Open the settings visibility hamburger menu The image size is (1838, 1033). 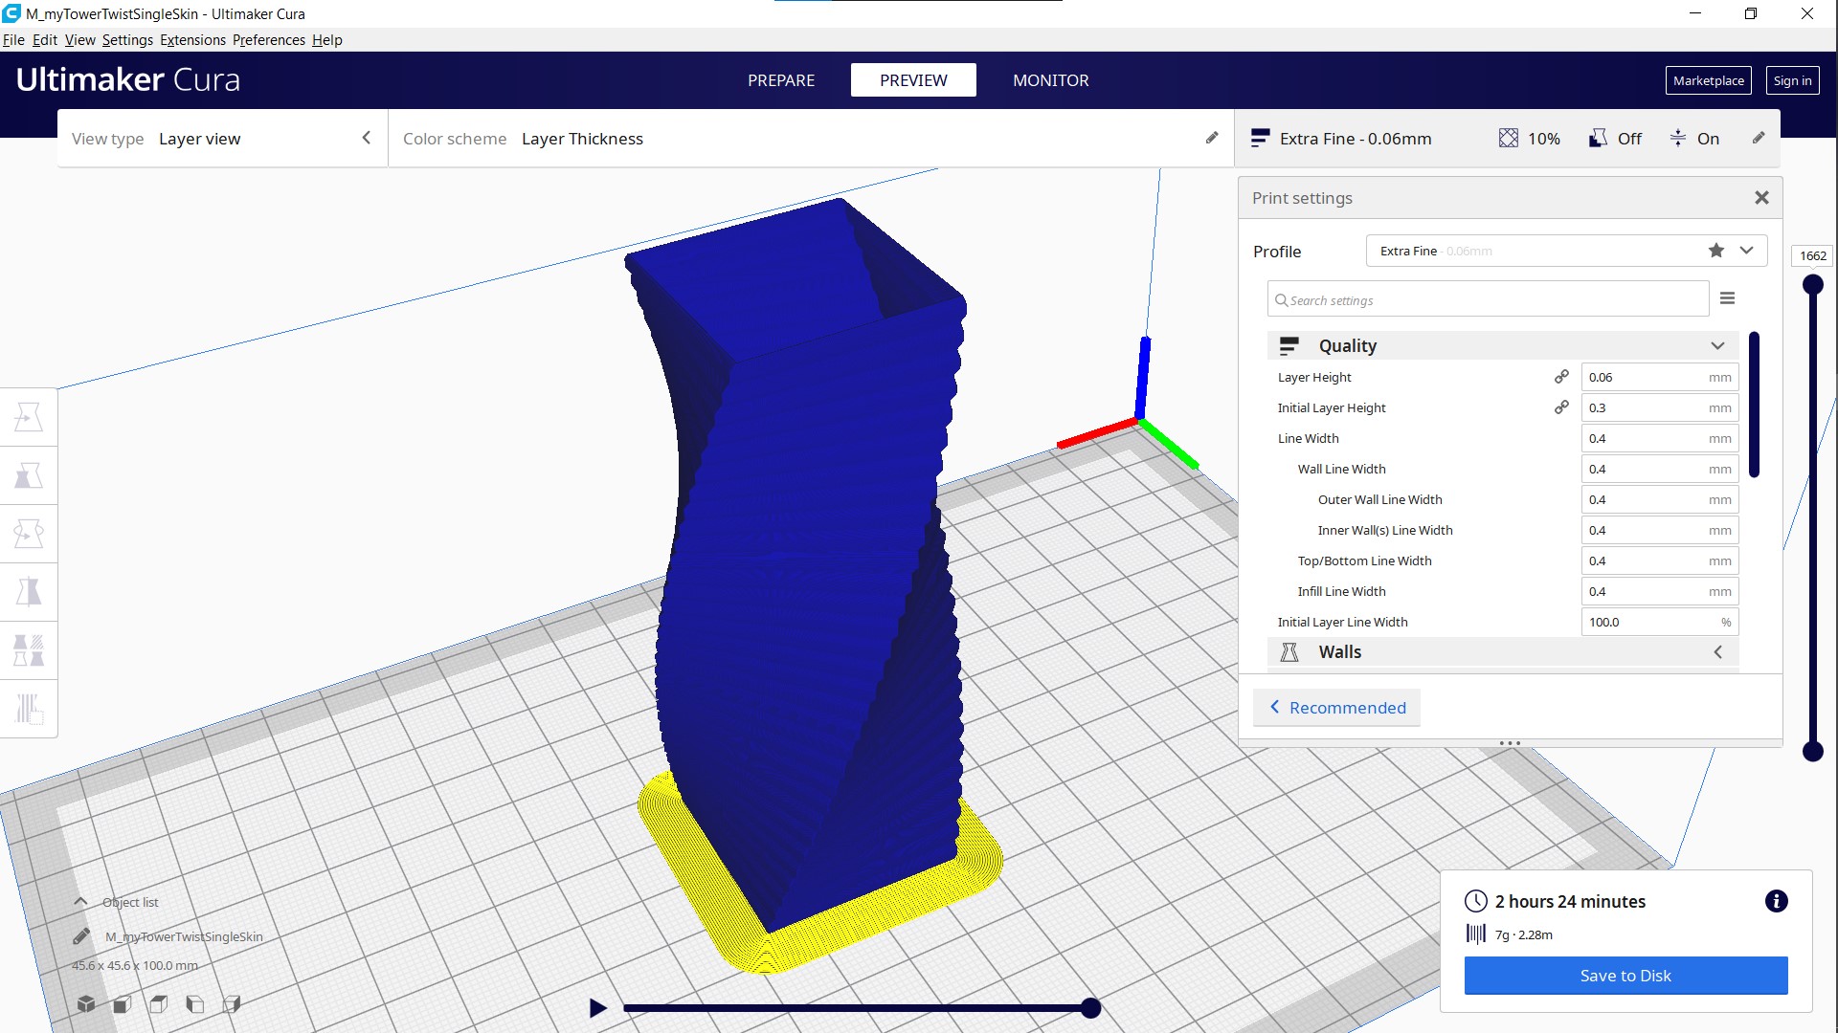coord(1728,298)
